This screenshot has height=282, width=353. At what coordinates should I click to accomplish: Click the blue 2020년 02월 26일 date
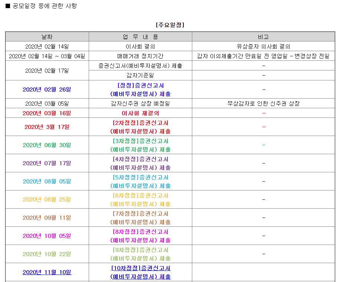pyautogui.click(x=47, y=90)
